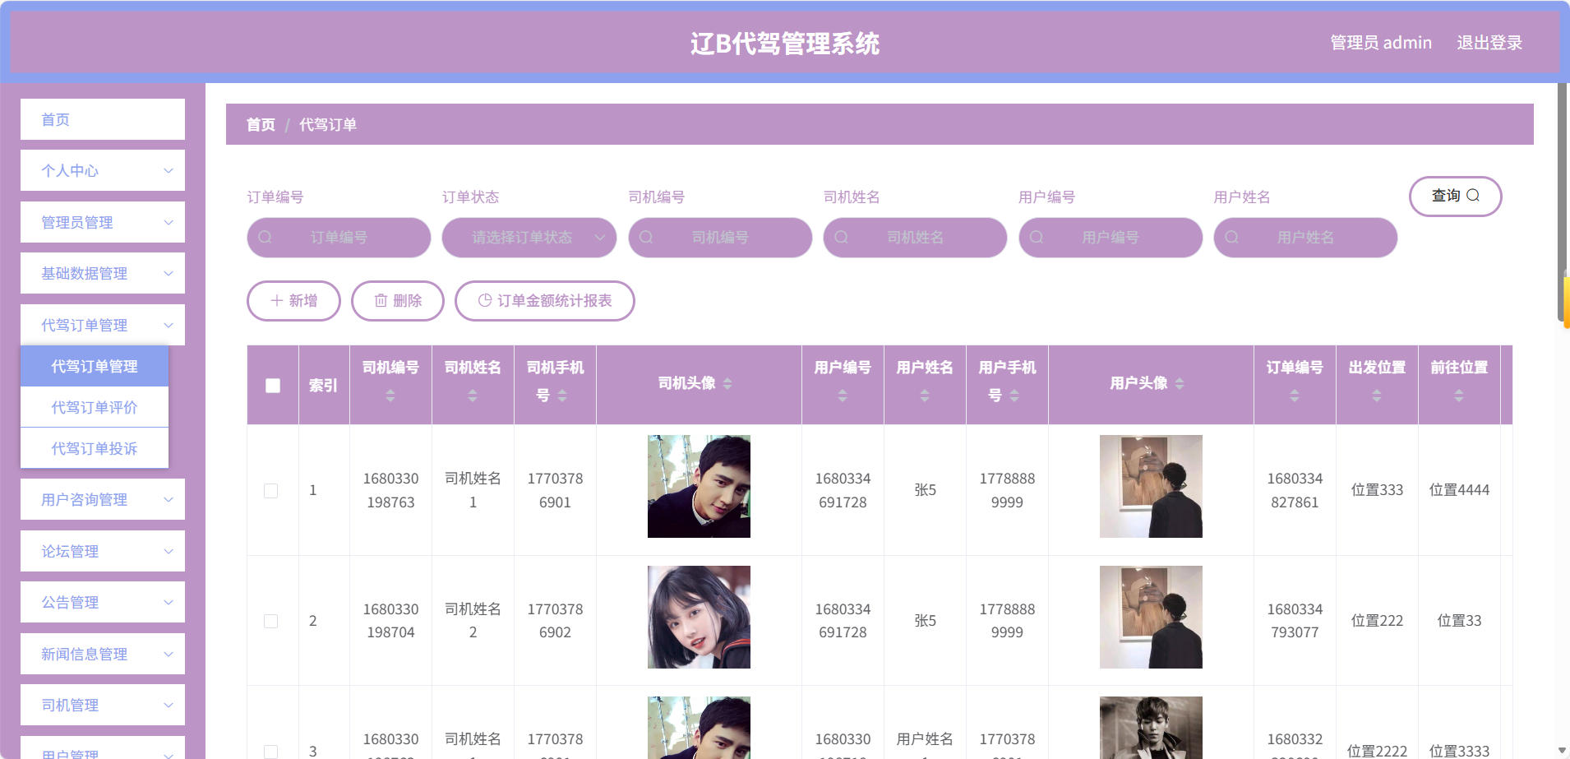This screenshot has height=759, width=1570.
Task: Sort table by 用户编号 column arrows
Action: coord(843,396)
